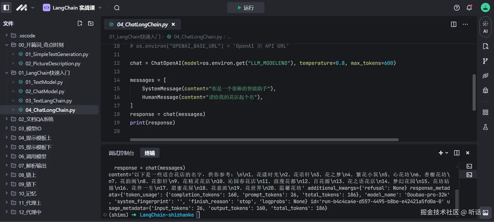This screenshot has width=494, height=222.
Task: Open the MarsCode logo menu
Action: pyautogui.click(x=22, y=8)
